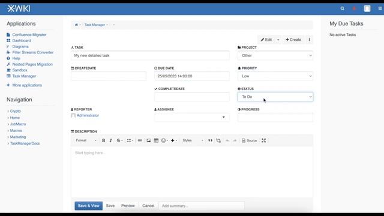Maximize the description editor to fullscreen
Viewport: 384px width, 216px height.
(264, 140)
